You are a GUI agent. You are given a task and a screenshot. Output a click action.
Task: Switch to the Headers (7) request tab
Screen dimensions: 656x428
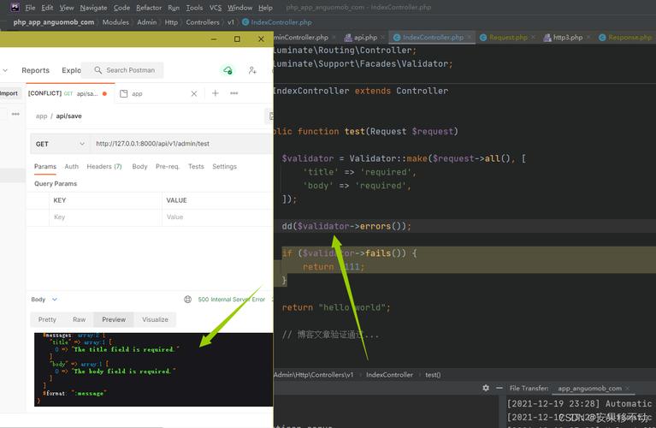[x=104, y=166]
